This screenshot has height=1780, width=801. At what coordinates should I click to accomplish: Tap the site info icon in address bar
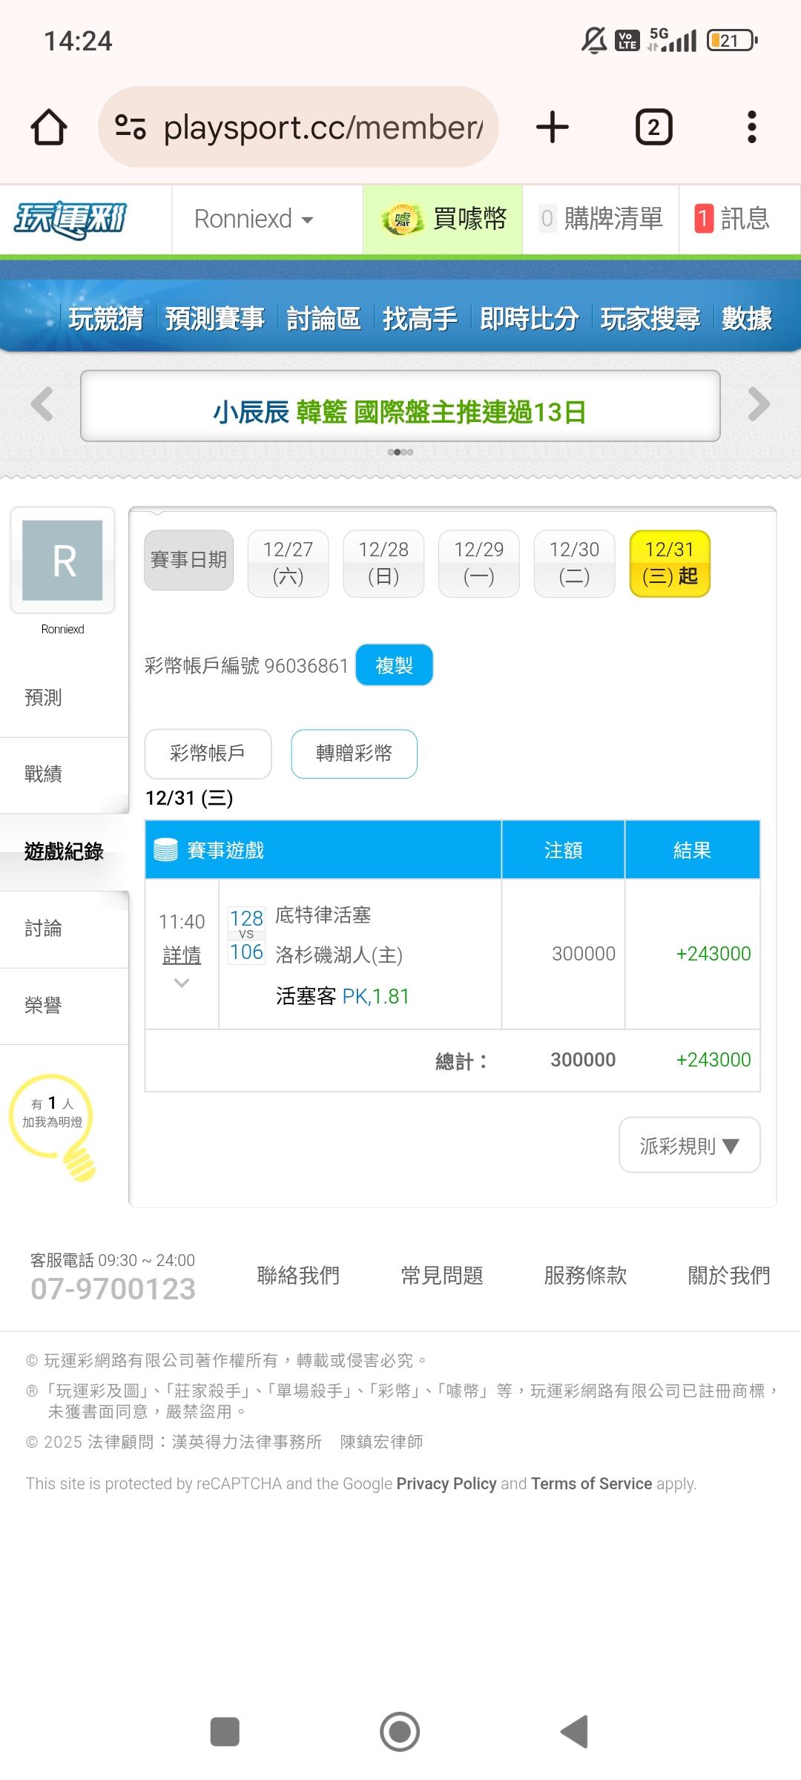(x=131, y=127)
